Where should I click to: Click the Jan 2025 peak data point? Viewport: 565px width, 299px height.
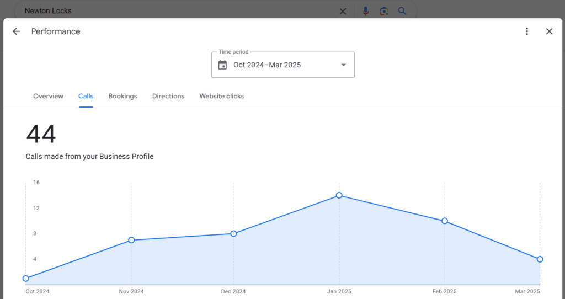tap(339, 195)
